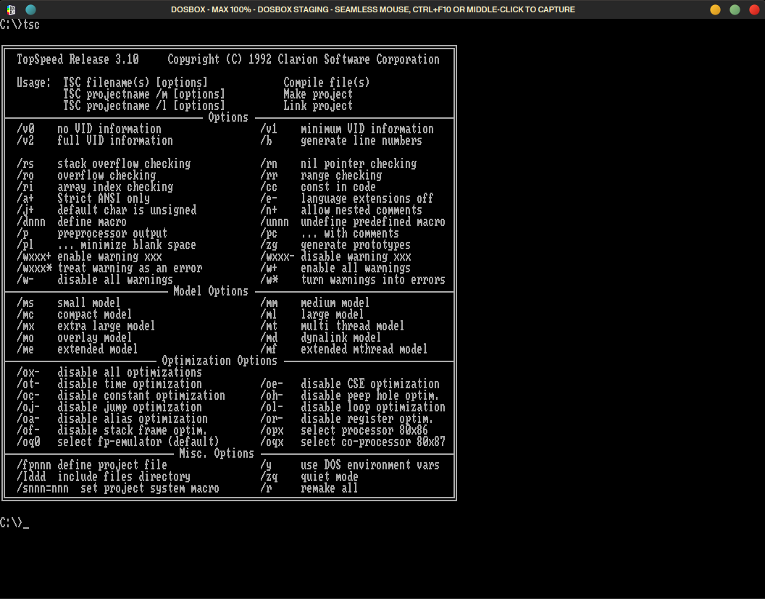The height and width of the screenshot is (599, 765).
Task: Click the teal circle button in title bar
Action: pyautogui.click(x=30, y=9)
